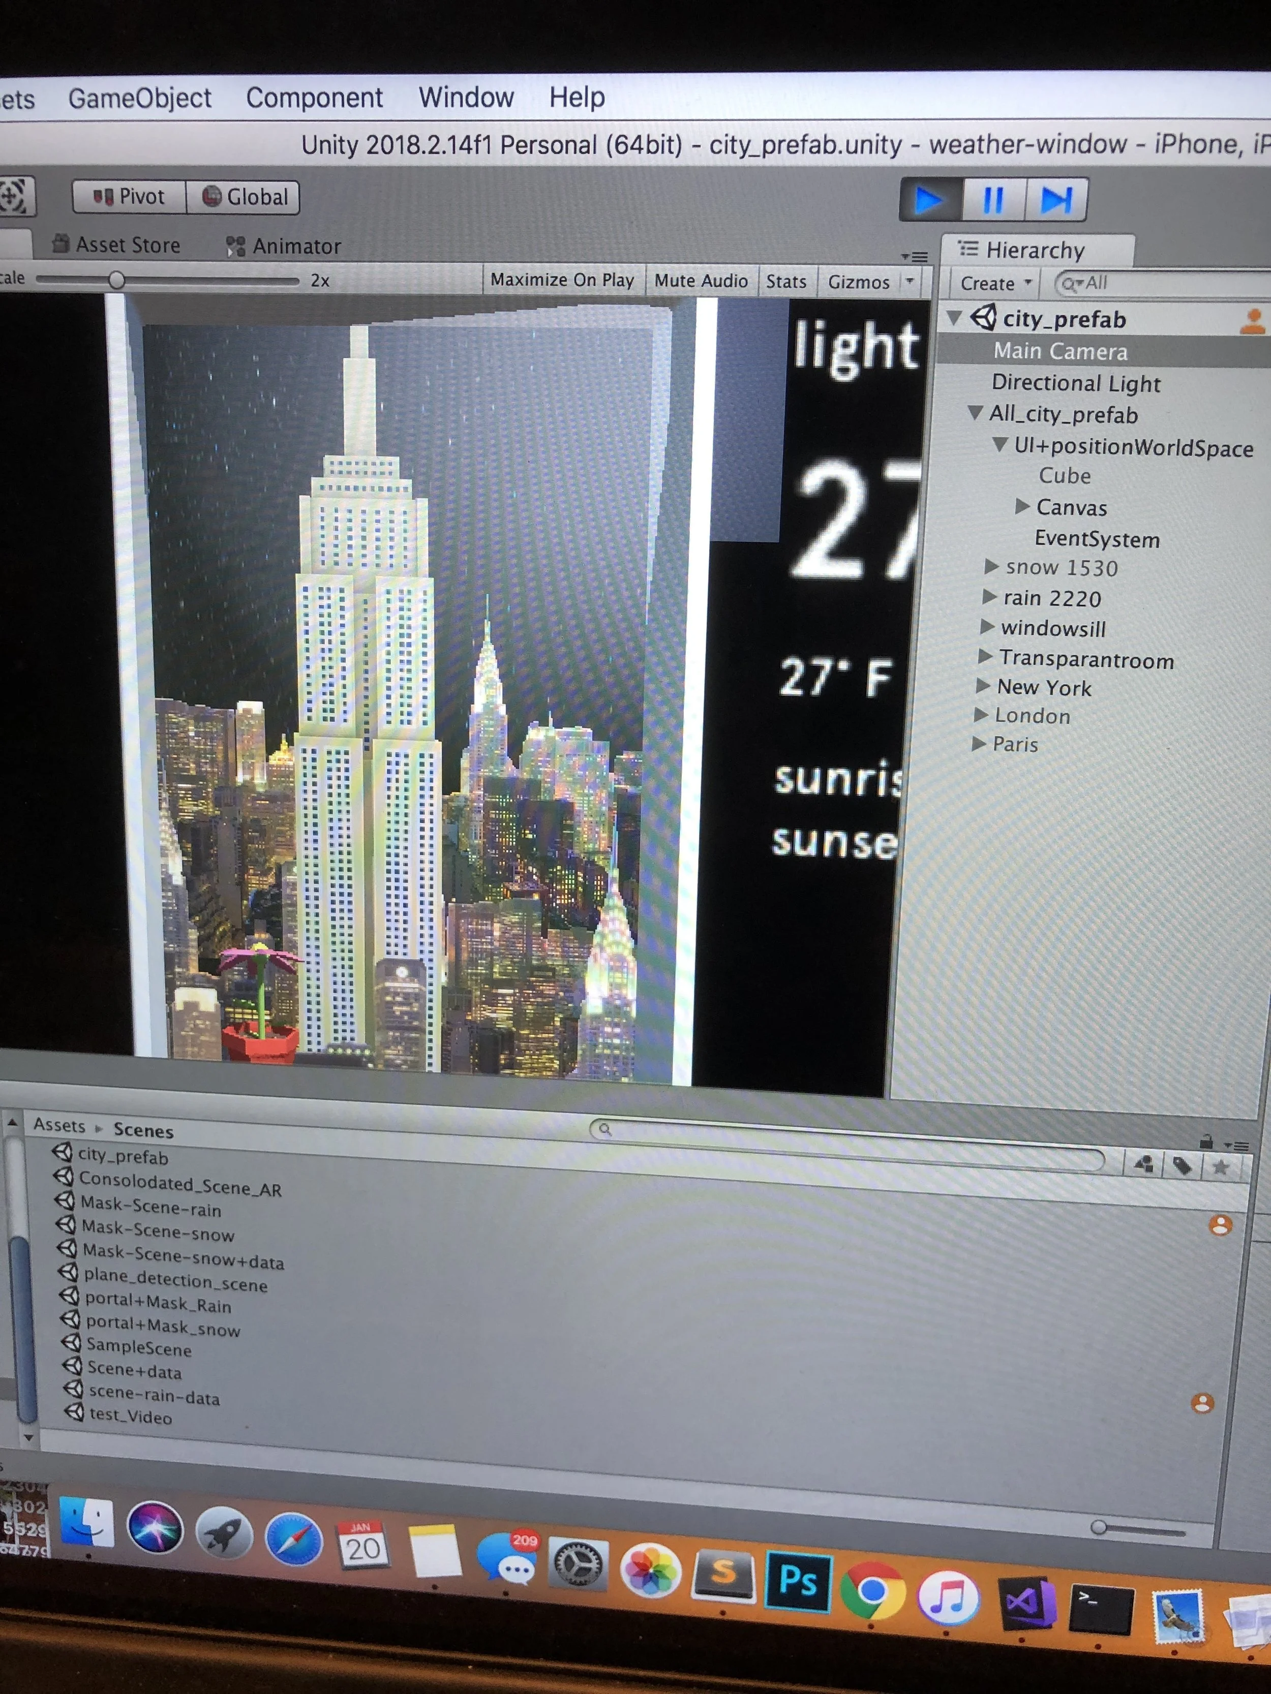Switch to the Animator tab
The image size is (1271, 1694).
pyautogui.click(x=283, y=246)
